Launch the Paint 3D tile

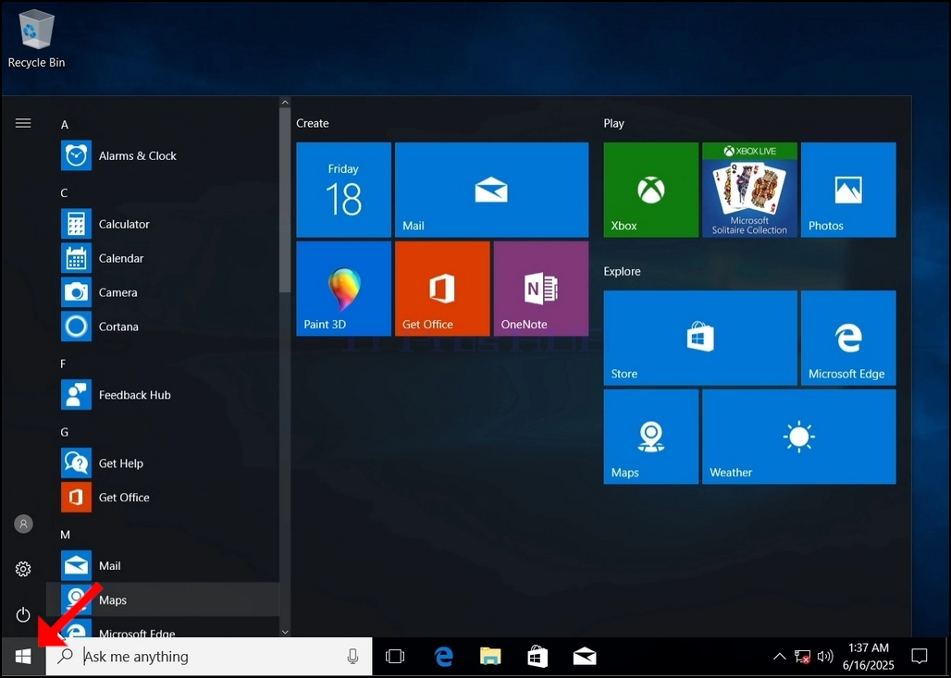[343, 289]
